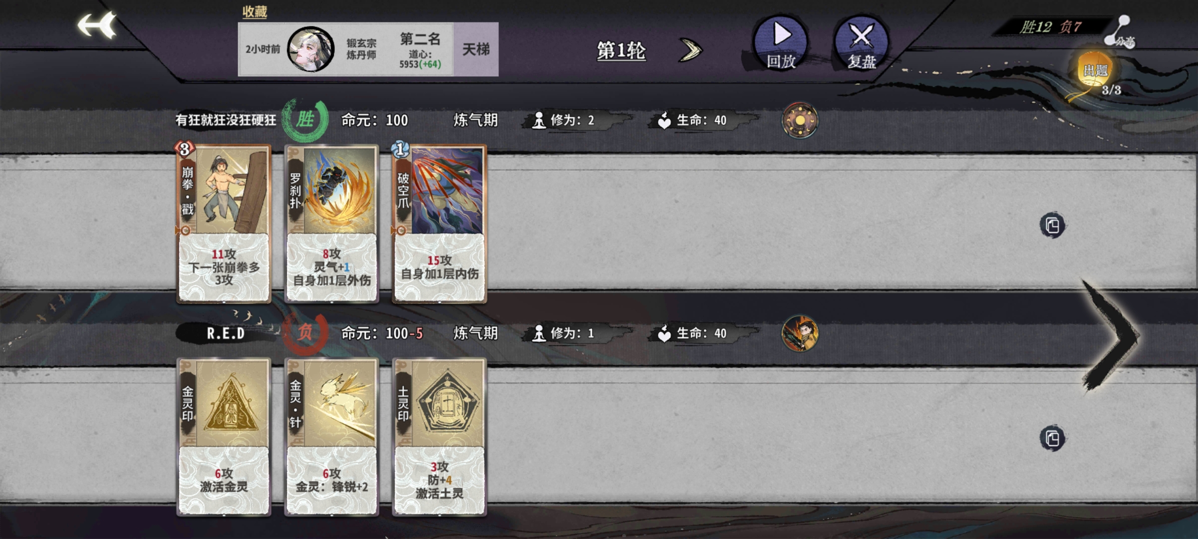Select the 土灵印 card
The height and width of the screenshot is (539, 1198).
440,437
